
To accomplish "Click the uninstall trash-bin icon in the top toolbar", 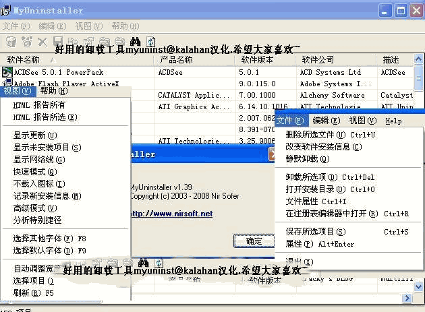I will (11, 42).
